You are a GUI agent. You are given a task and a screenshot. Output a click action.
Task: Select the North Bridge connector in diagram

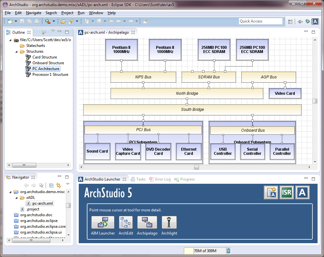point(187,93)
